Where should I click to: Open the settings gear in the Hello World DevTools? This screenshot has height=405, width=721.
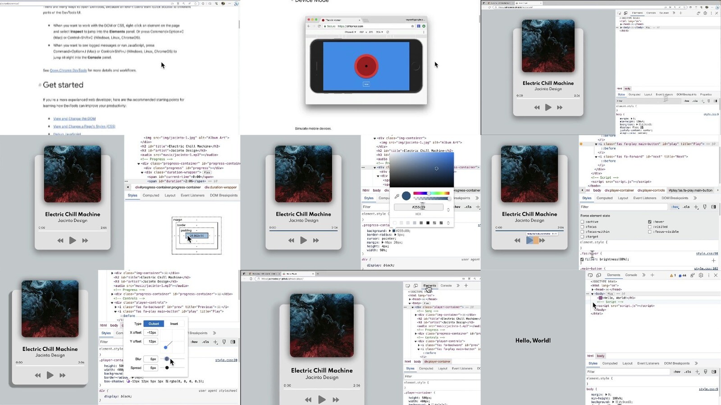(701, 275)
